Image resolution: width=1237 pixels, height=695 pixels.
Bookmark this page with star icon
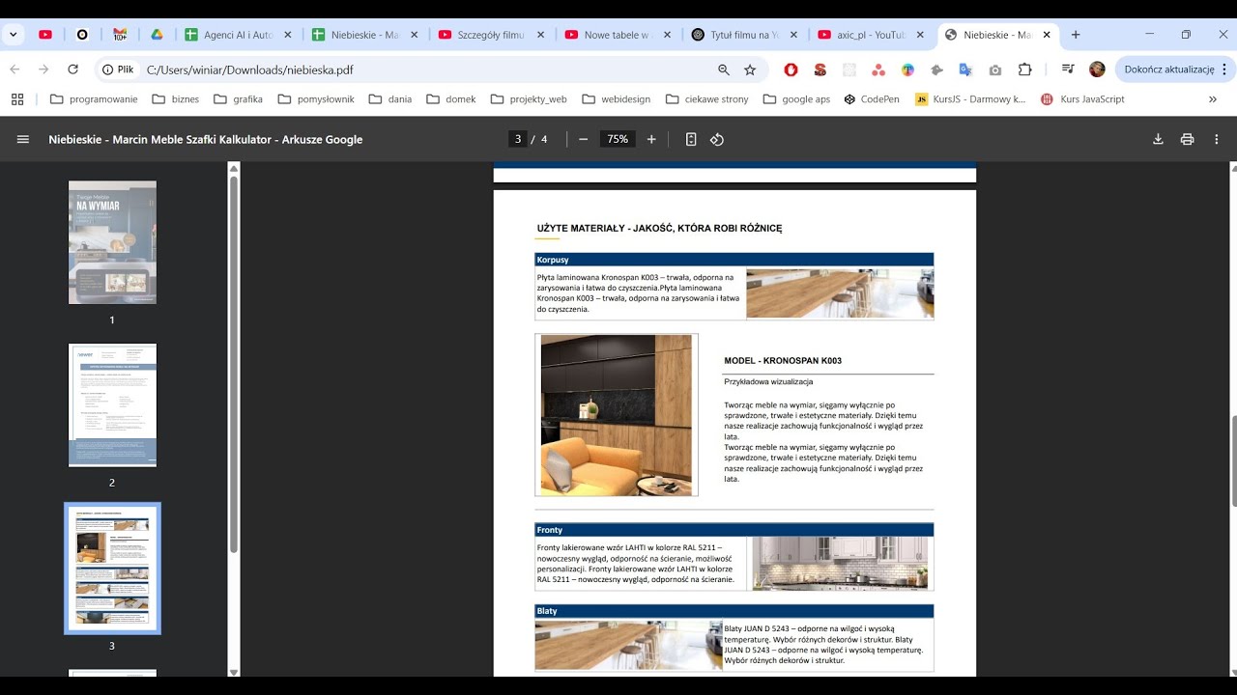(750, 69)
